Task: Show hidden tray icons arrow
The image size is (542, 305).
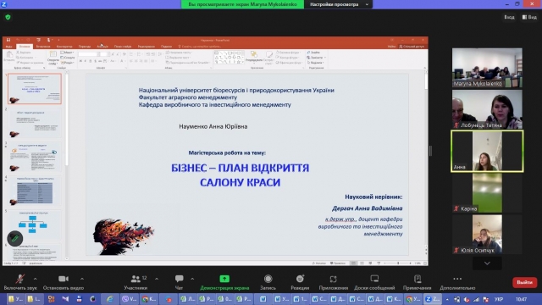Action: pyautogui.click(x=447, y=299)
